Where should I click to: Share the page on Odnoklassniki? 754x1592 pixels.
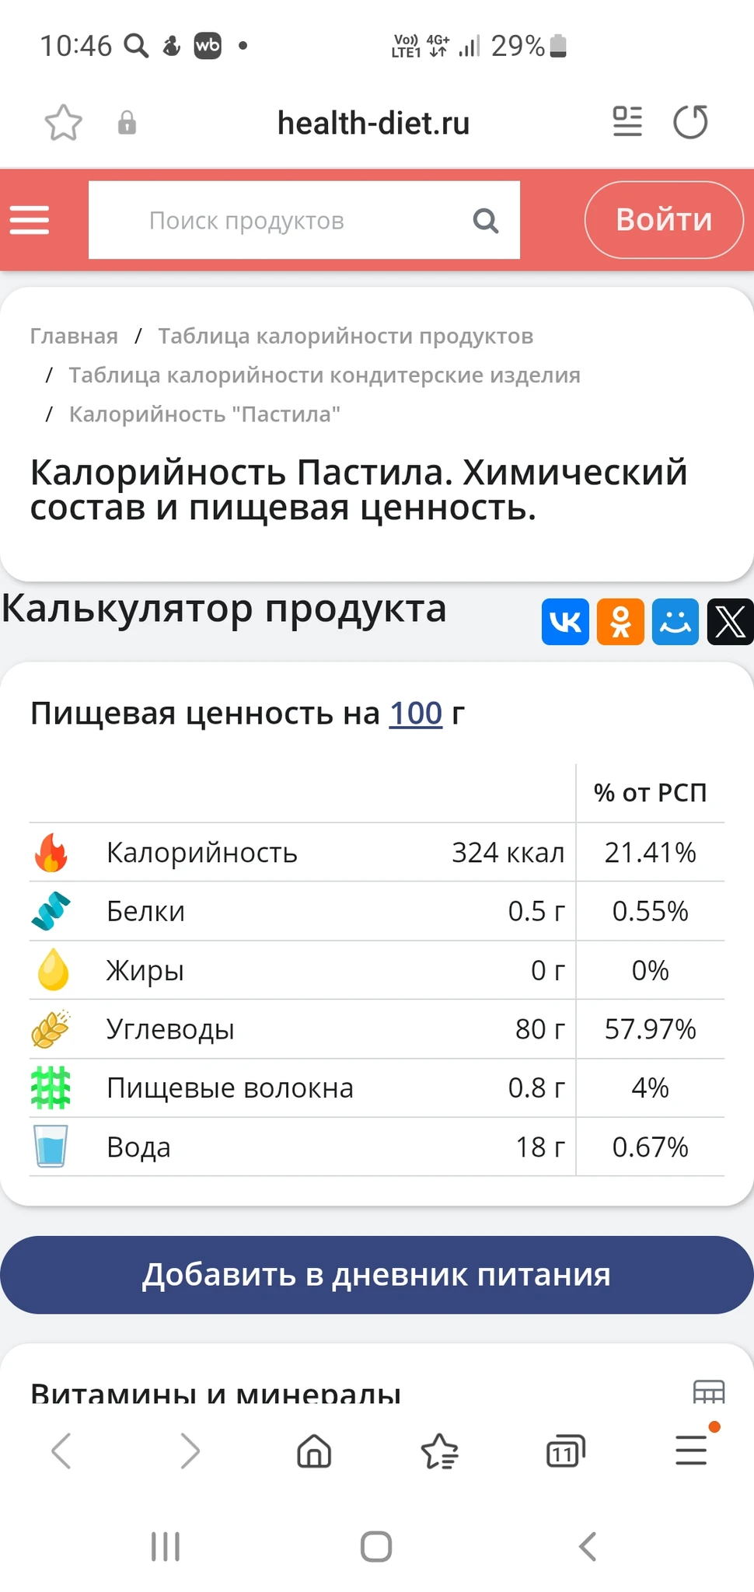tap(620, 622)
